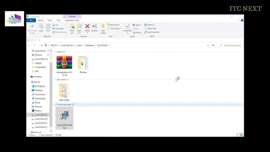This screenshot has height=152, width=270.
Task: Click Copy path in Clipboard group
Action: 58,29
